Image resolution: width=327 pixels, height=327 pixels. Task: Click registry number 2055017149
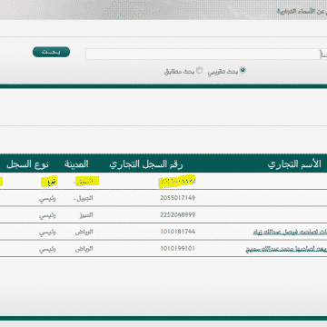(x=178, y=198)
